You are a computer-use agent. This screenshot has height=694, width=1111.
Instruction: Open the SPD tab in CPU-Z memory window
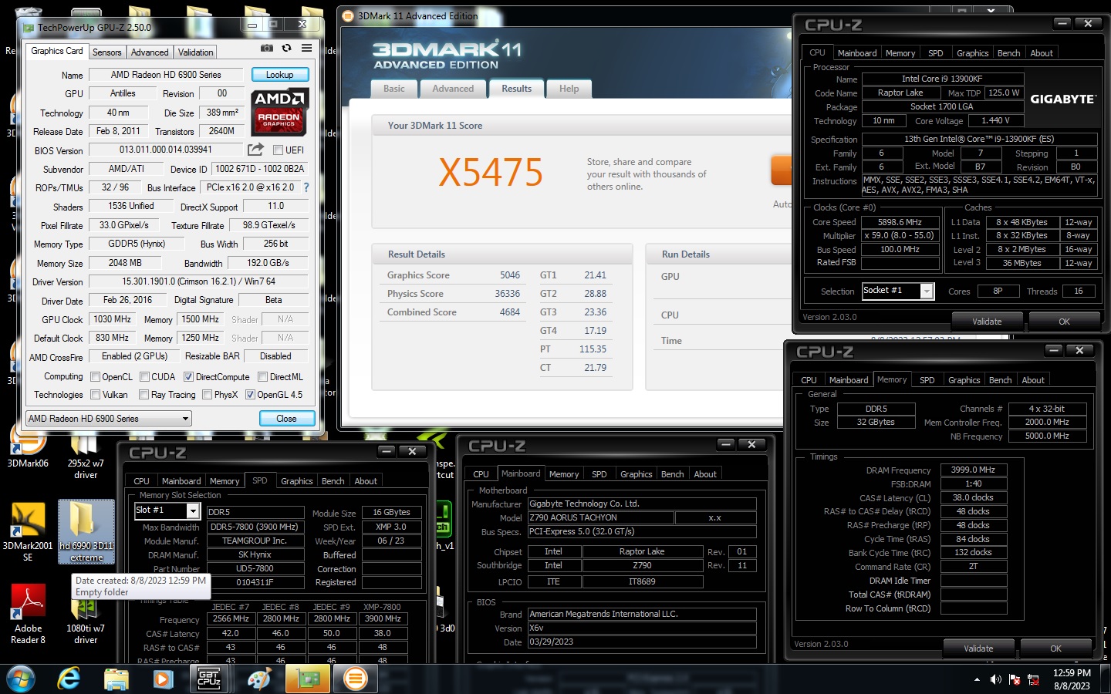(927, 380)
